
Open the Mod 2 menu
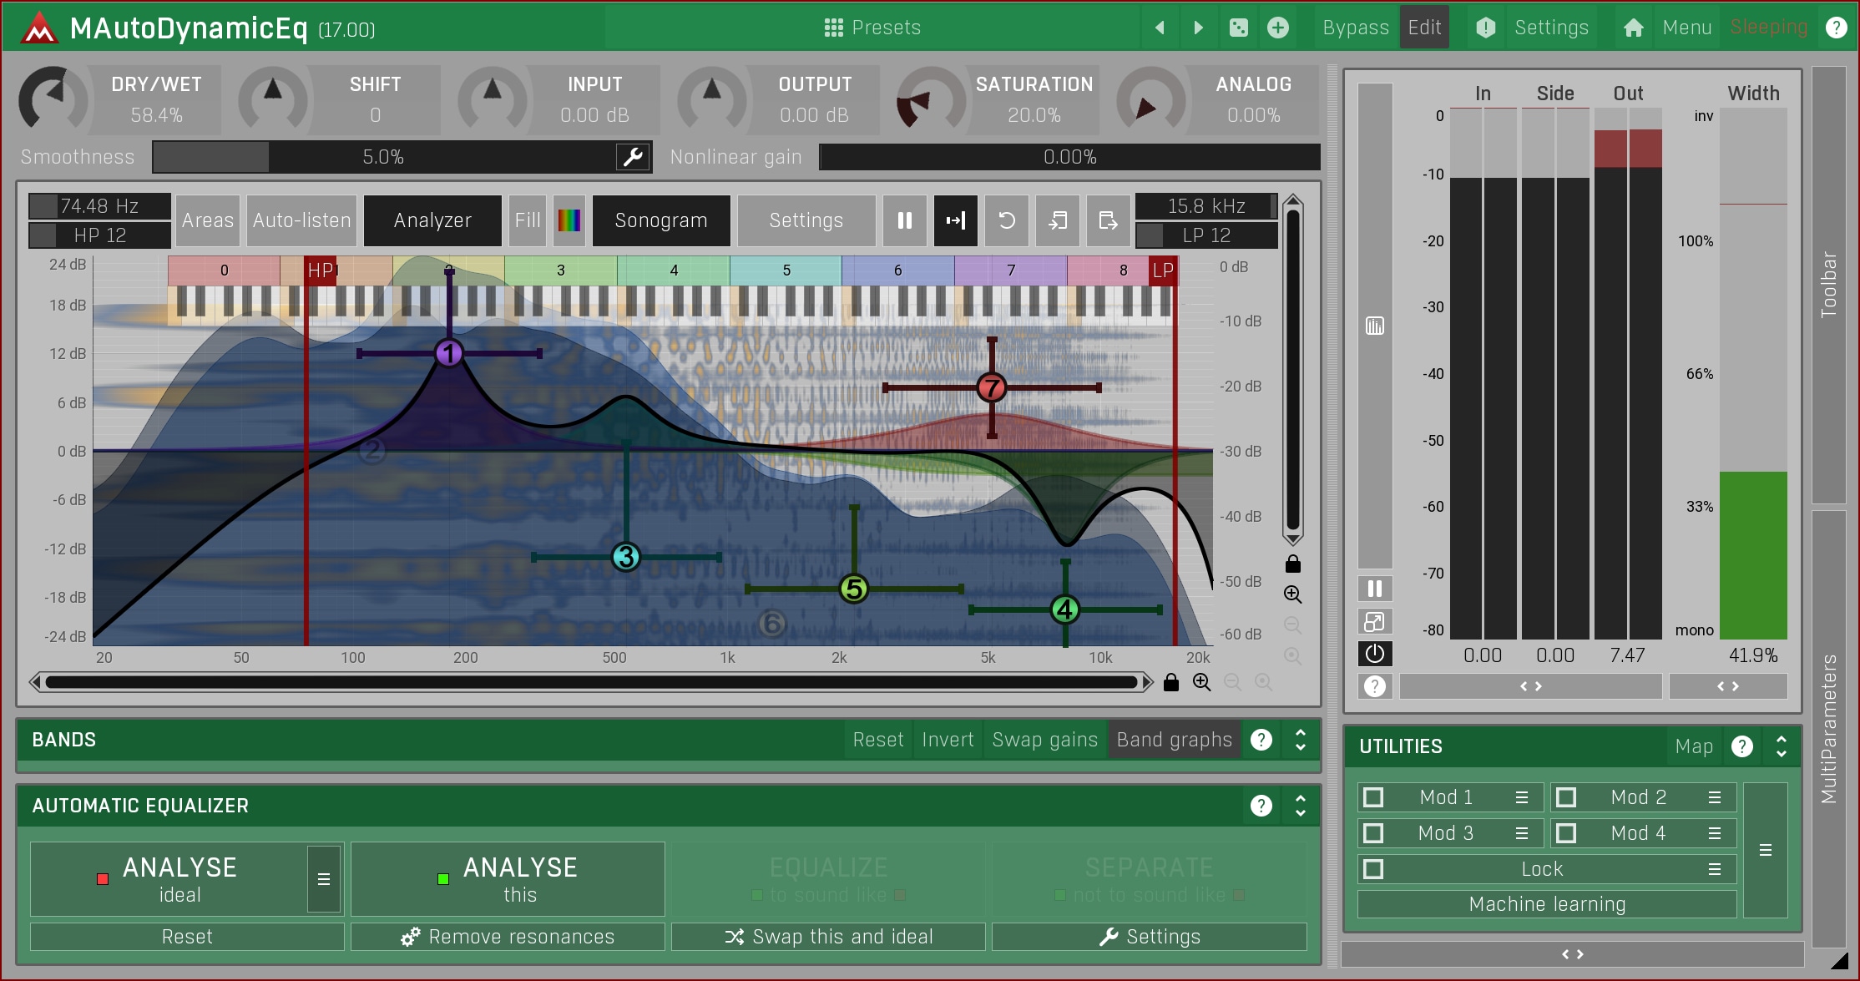point(1715,797)
